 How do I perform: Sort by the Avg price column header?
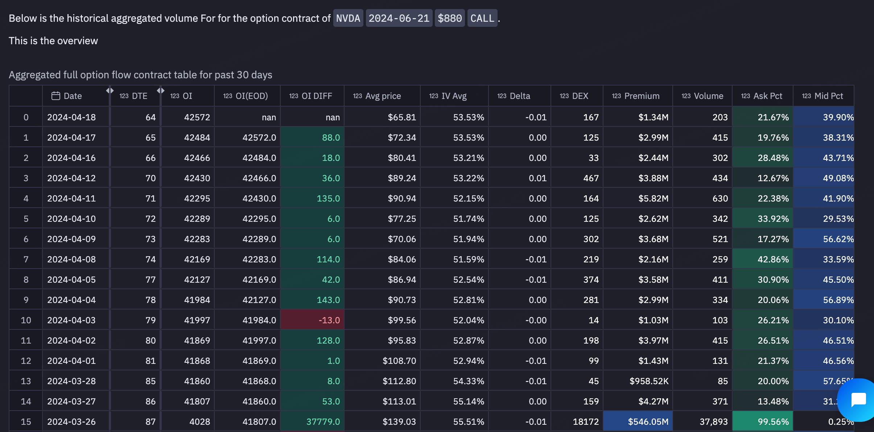pos(382,96)
